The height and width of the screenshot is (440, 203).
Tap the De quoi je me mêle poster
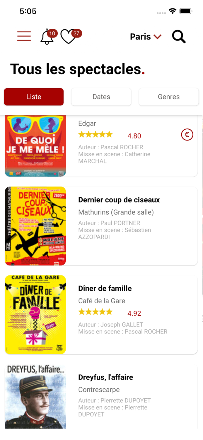click(x=35, y=146)
